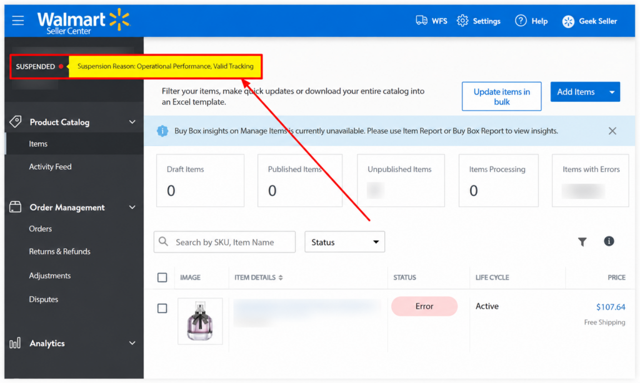This screenshot has height=383, width=640.
Task: Click the Active life cycle value
Action: pos(487,306)
